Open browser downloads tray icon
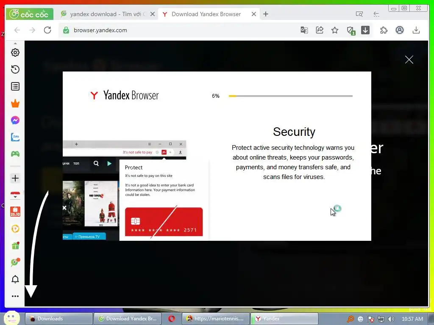 point(416,30)
